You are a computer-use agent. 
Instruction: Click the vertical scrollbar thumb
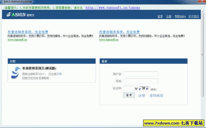[202, 55]
